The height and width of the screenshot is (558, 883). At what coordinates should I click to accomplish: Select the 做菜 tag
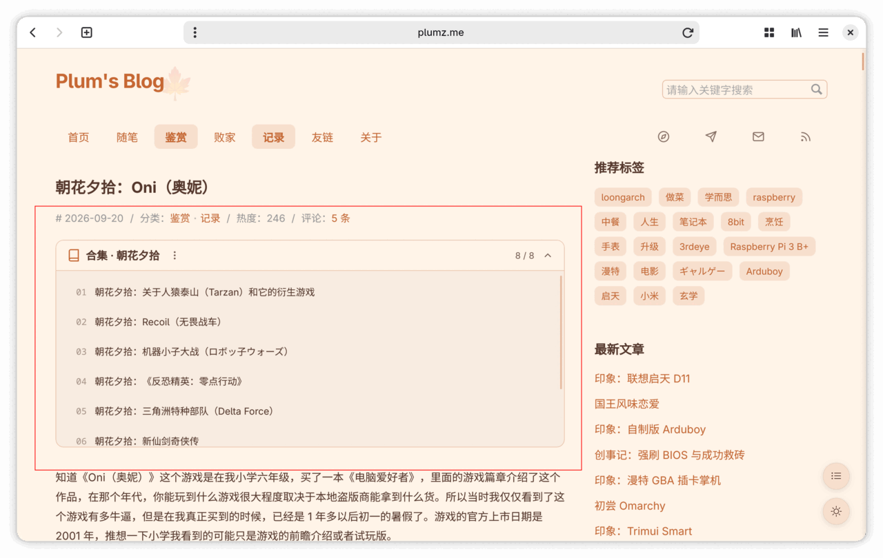pyautogui.click(x=675, y=197)
